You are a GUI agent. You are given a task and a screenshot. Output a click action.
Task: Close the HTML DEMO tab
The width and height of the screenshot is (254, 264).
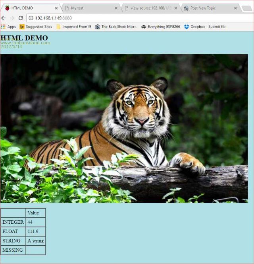[x=56, y=8]
